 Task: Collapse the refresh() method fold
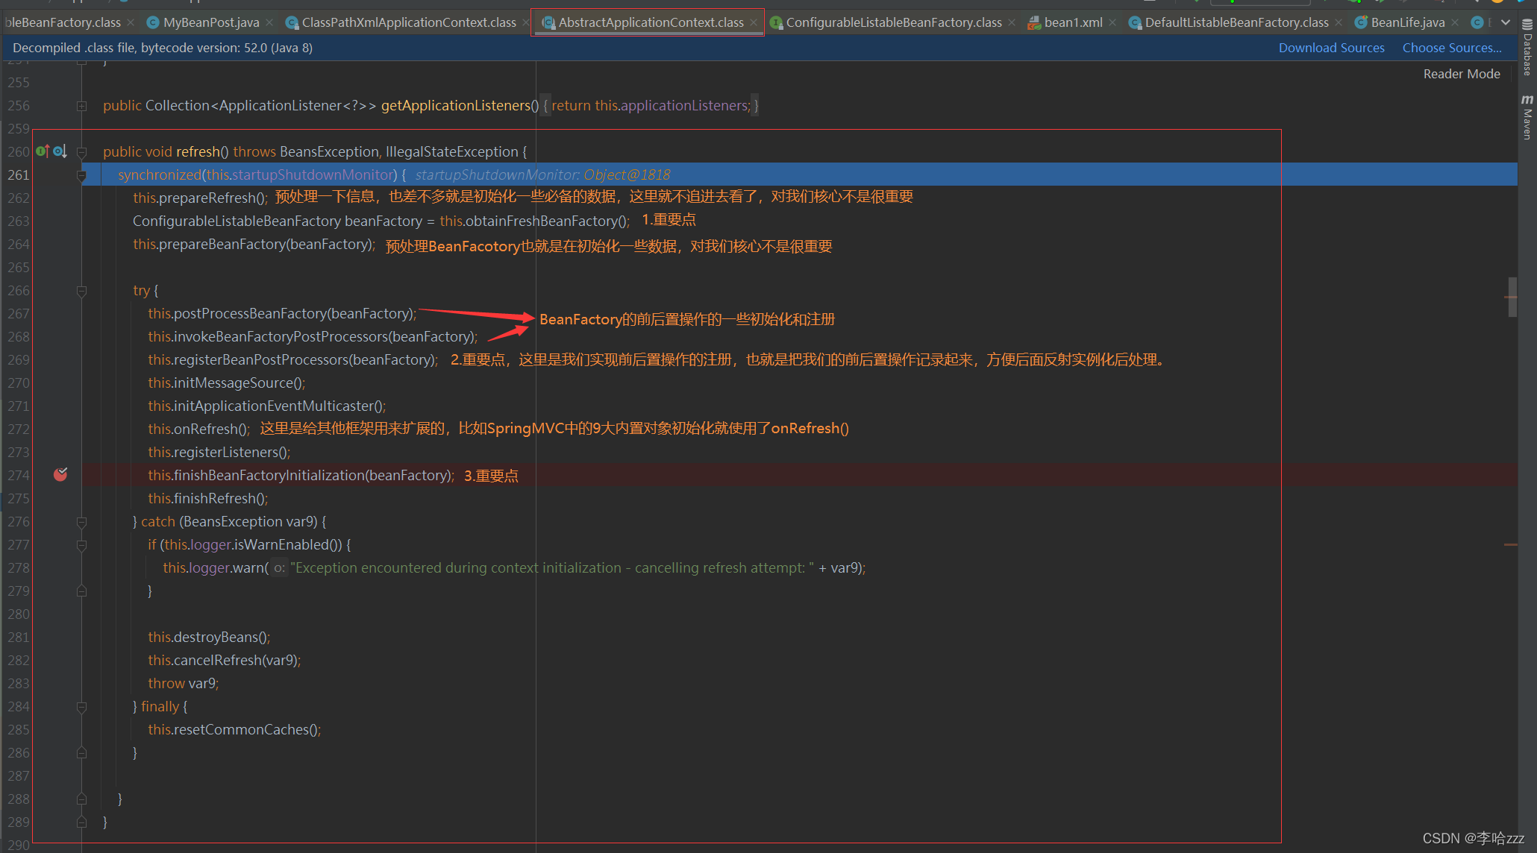point(81,152)
